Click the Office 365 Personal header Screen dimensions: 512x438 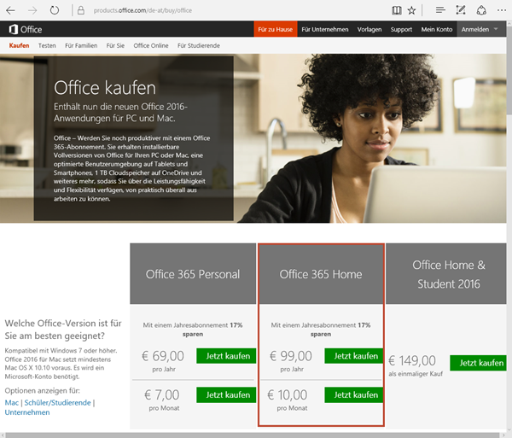click(193, 274)
